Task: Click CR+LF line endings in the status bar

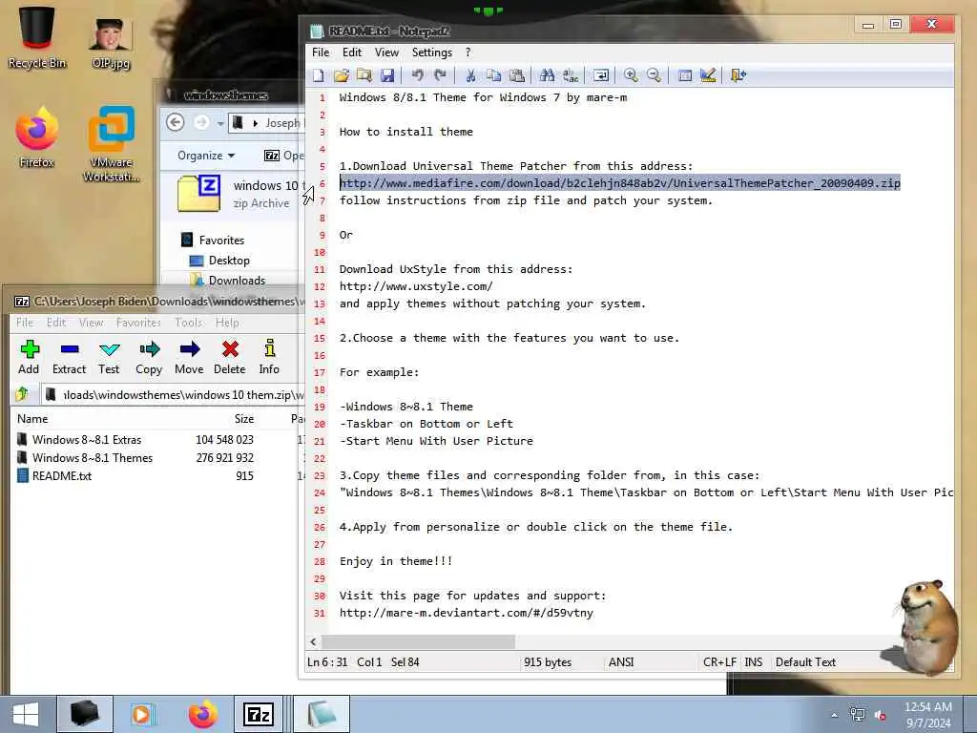Action: coord(719,662)
